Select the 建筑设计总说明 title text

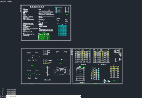tap(37, 7)
